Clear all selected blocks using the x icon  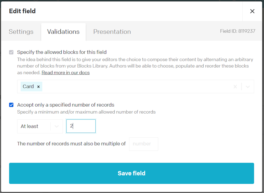(235, 86)
